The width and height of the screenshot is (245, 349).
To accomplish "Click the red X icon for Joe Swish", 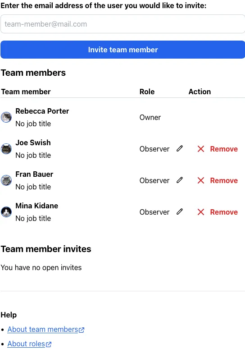I will pyautogui.click(x=201, y=149).
